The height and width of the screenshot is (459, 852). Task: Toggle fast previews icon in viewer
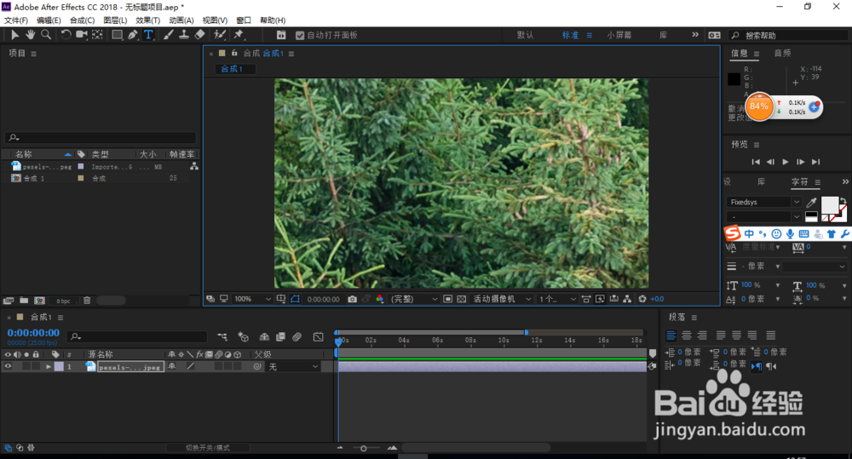[x=599, y=299]
